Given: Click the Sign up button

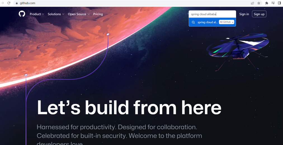Looking at the screenshot, I should coord(259,14).
